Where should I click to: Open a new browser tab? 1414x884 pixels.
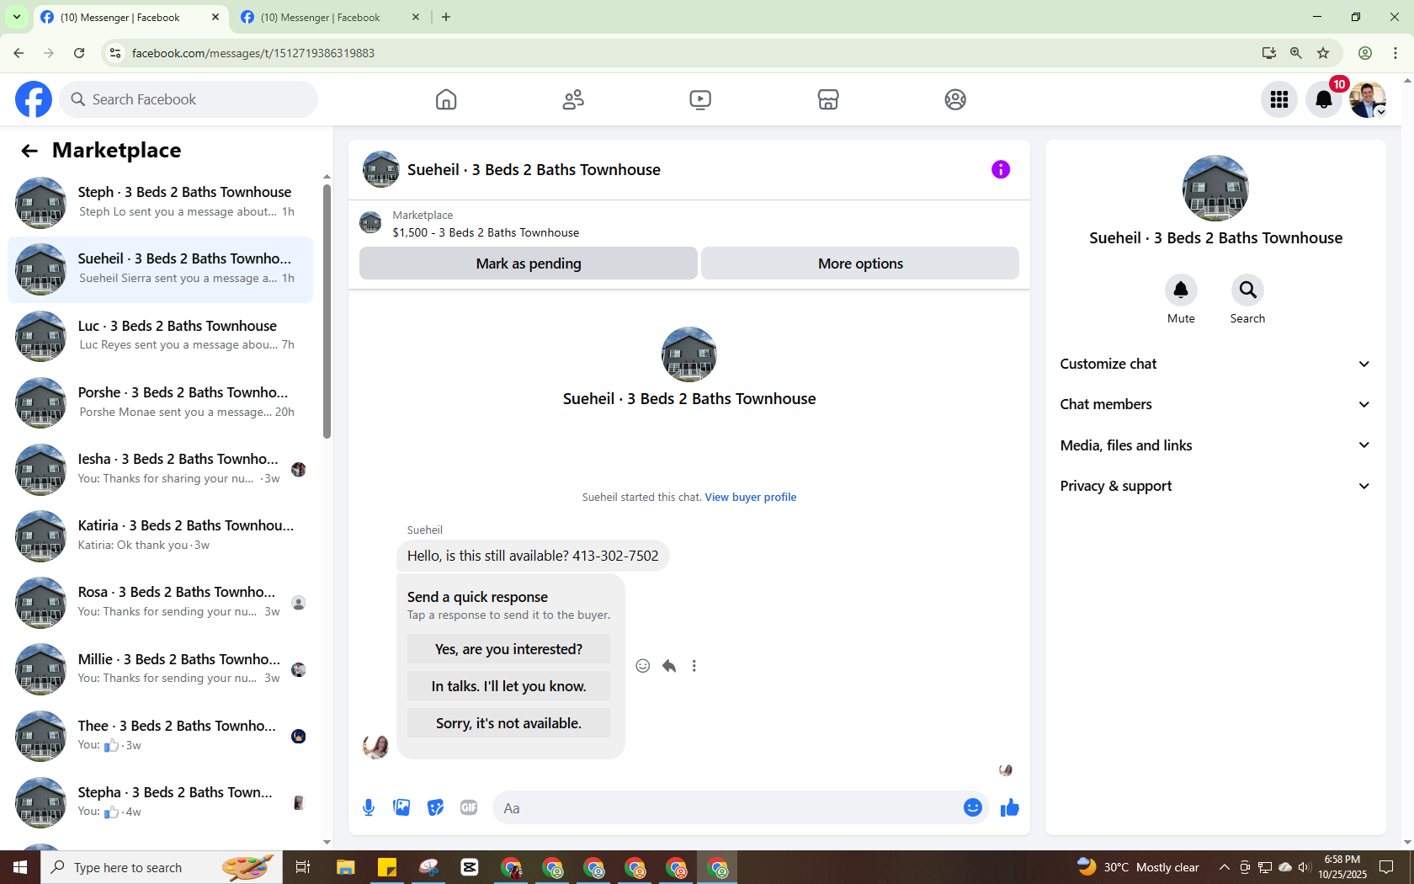[x=446, y=17]
